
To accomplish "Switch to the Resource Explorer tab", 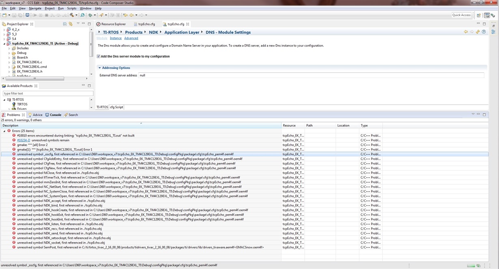I will pyautogui.click(x=111, y=24).
